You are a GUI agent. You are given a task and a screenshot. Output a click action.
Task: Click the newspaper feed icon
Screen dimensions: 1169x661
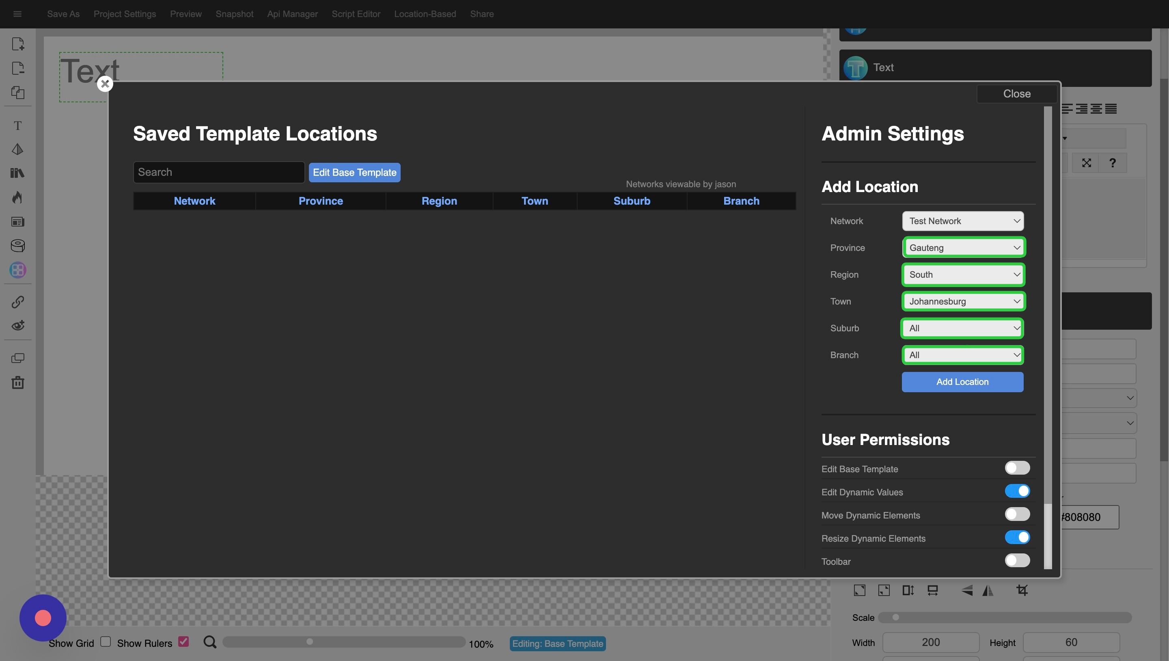tap(18, 222)
